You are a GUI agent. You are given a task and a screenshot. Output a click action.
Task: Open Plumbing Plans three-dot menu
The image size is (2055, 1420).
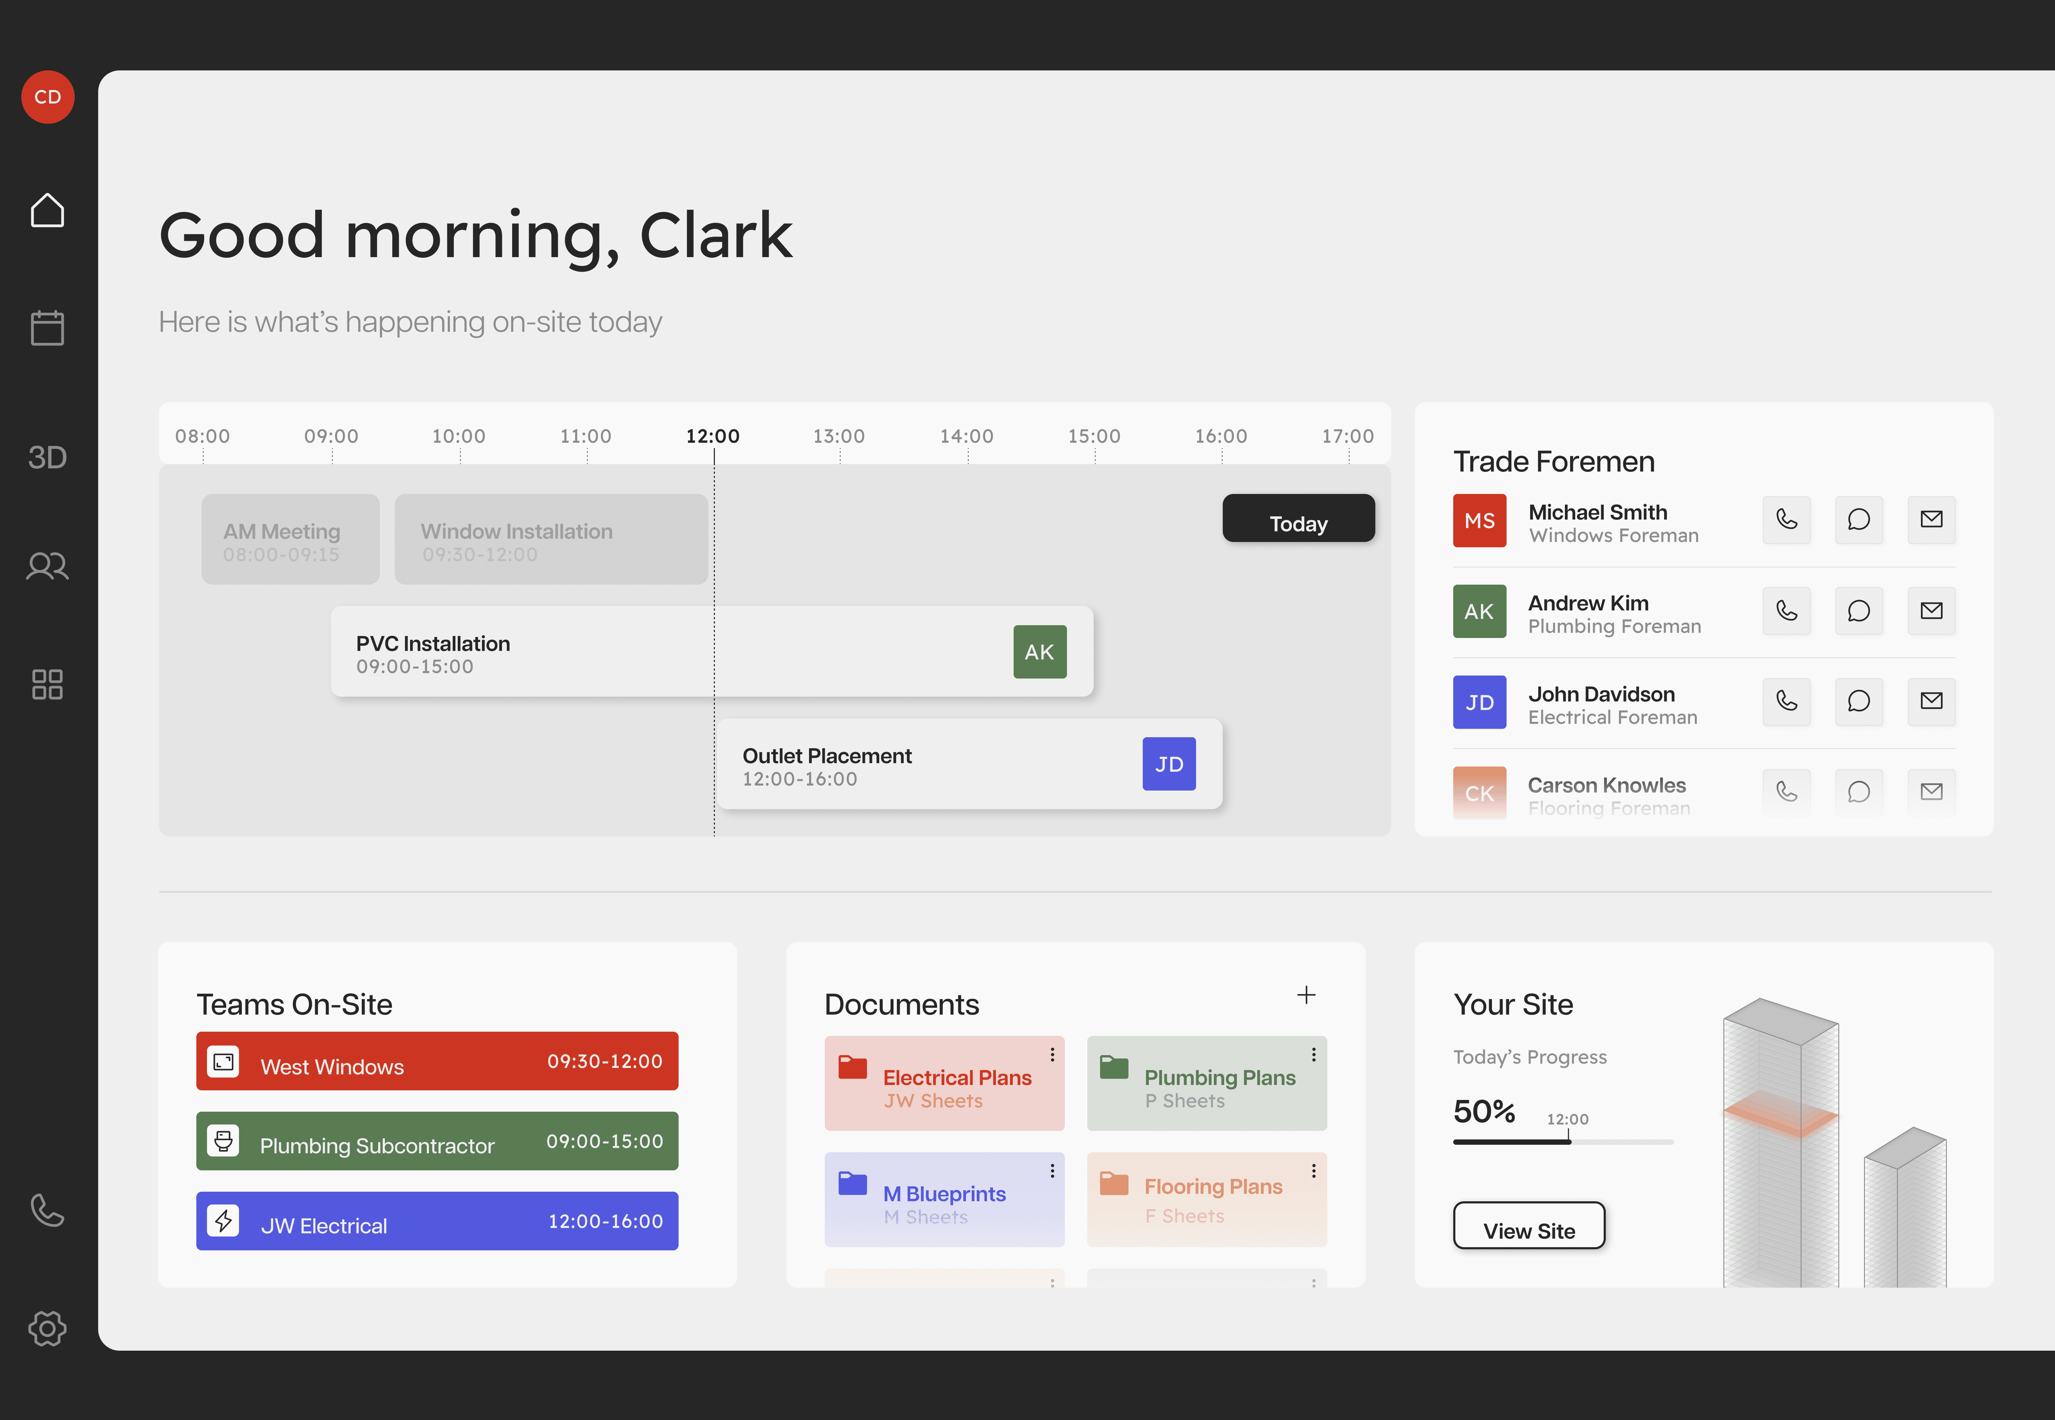(1314, 1054)
